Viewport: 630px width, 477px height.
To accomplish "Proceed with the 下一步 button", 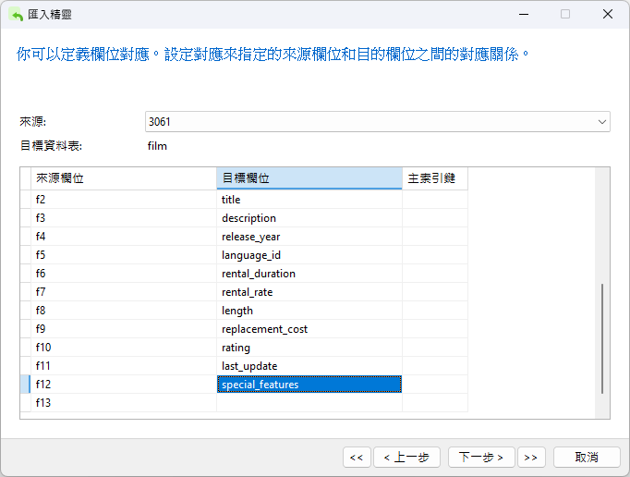I will (x=481, y=457).
